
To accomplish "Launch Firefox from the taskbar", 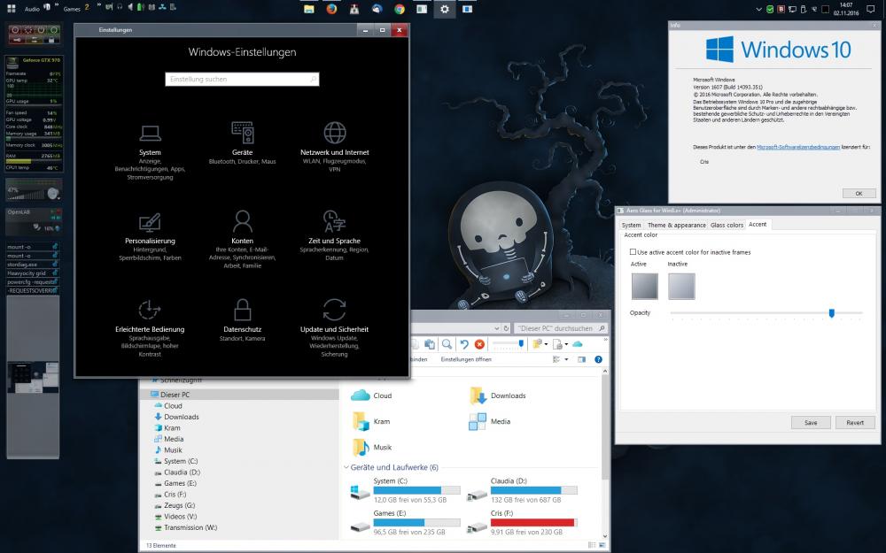I will (x=332, y=9).
